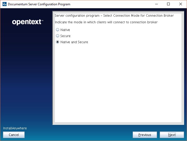Click the "Native and Secure" label text

click(74, 42)
